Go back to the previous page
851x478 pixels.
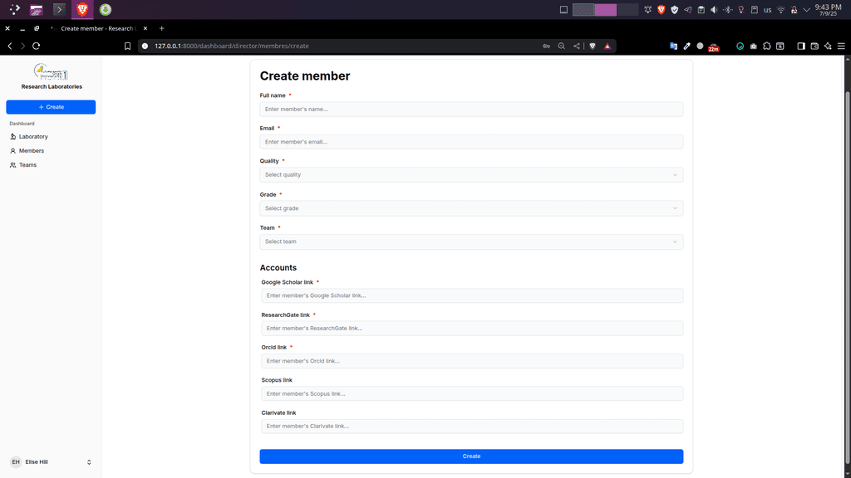[10, 46]
